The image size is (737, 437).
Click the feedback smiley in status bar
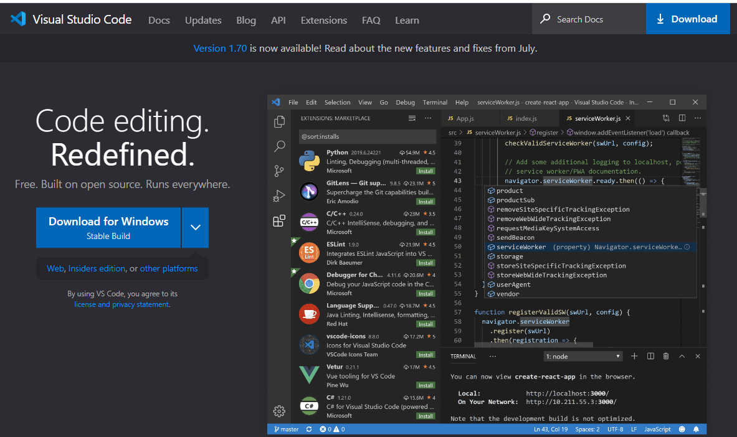(x=682, y=429)
